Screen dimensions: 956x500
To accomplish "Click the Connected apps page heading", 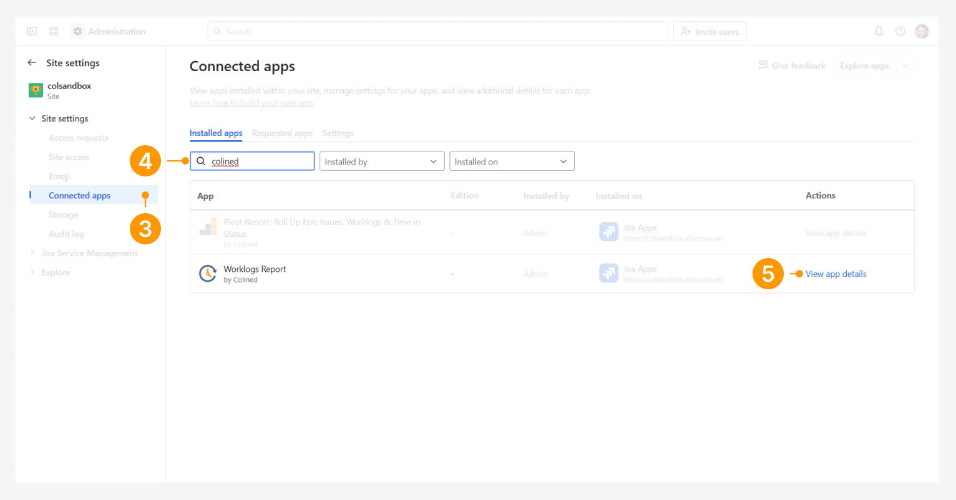I will click(x=242, y=66).
